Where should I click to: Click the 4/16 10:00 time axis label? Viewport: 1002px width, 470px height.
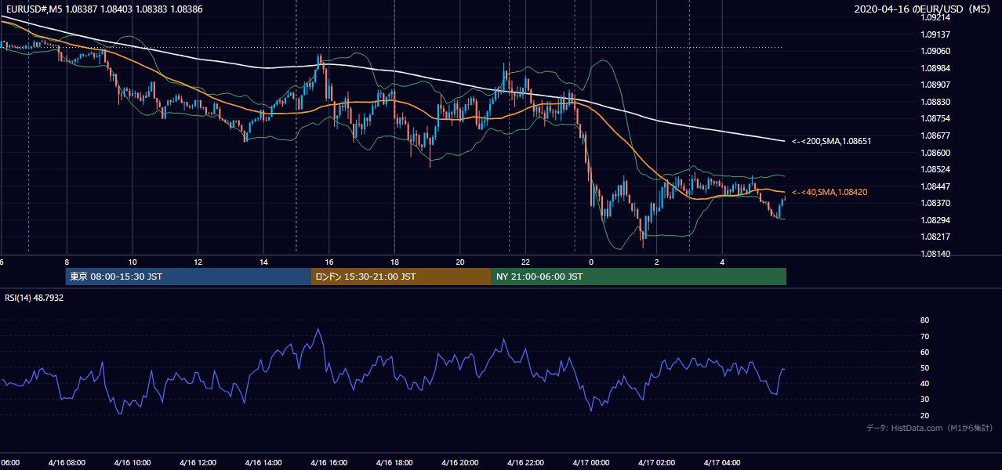coord(132,462)
